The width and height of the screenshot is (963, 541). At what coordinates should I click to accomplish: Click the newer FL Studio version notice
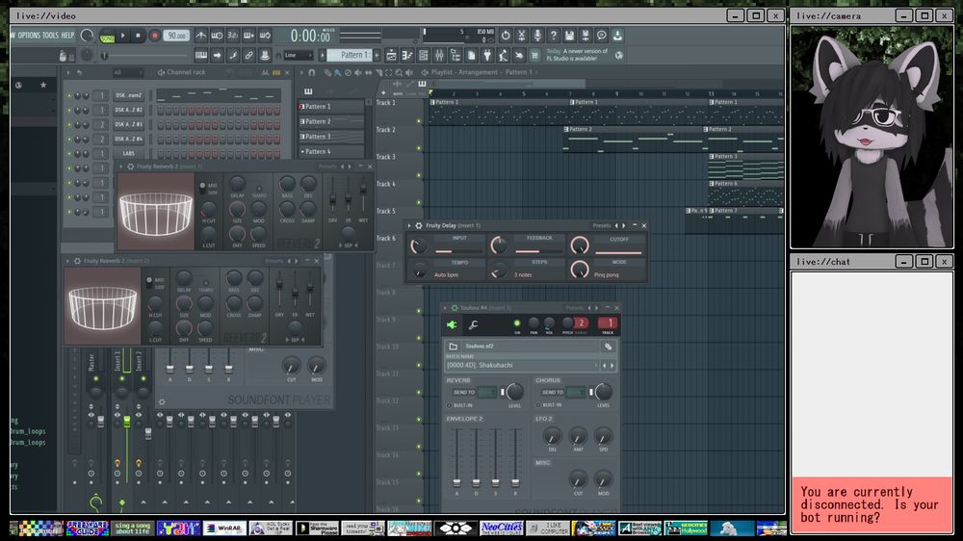tap(577, 55)
